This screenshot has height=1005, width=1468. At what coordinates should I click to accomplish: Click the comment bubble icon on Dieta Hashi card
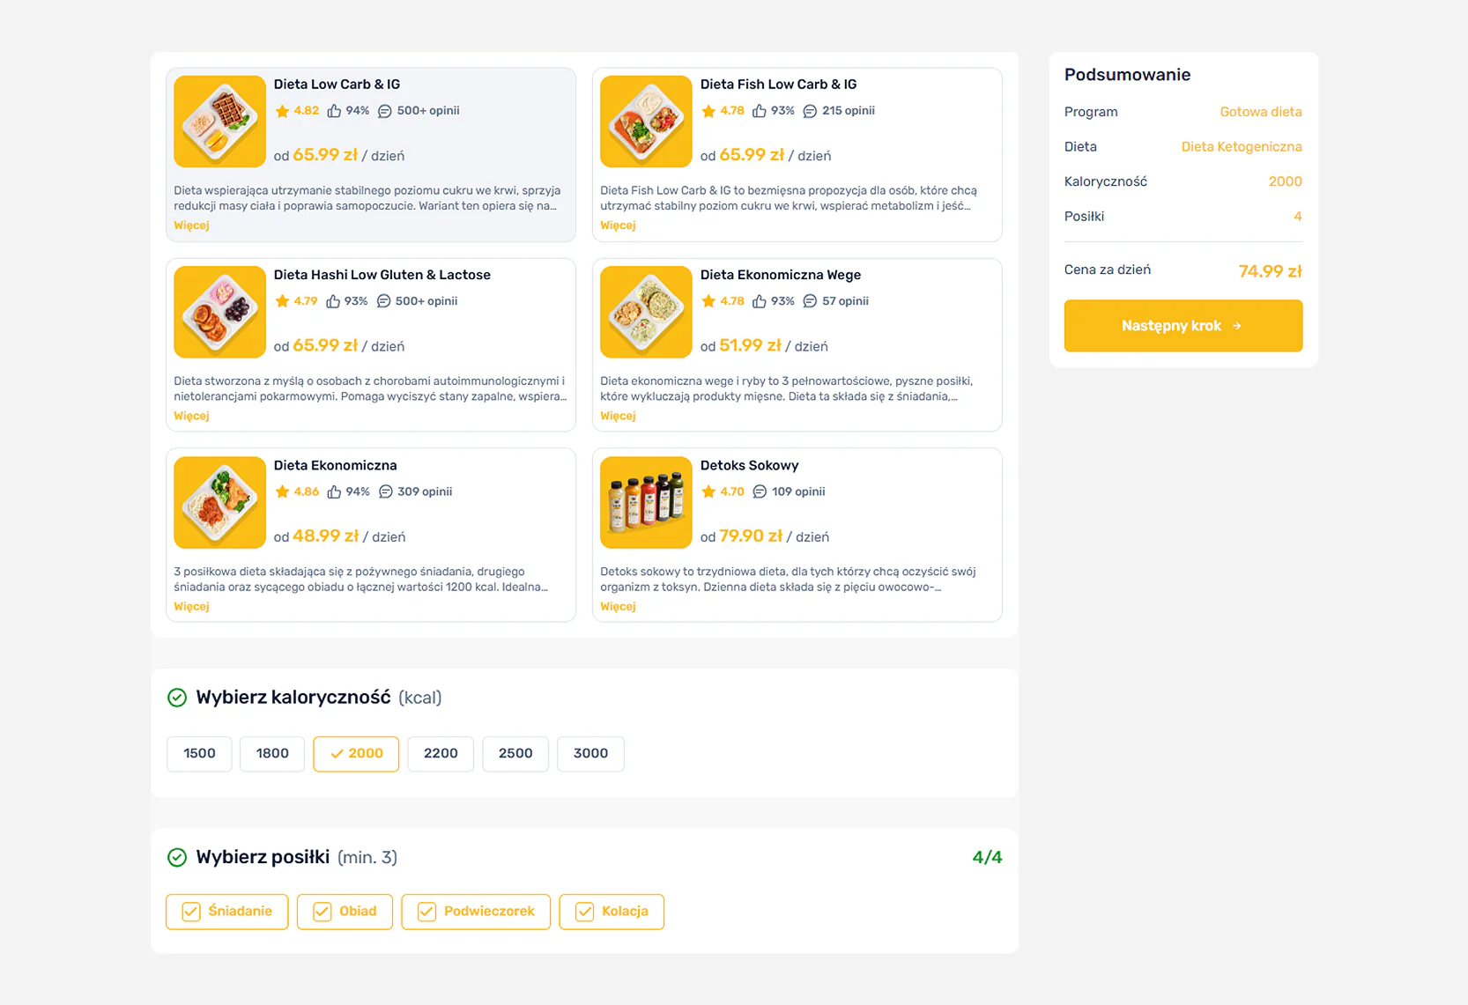point(383,301)
